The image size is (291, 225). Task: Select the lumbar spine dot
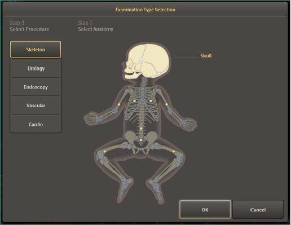point(141,129)
